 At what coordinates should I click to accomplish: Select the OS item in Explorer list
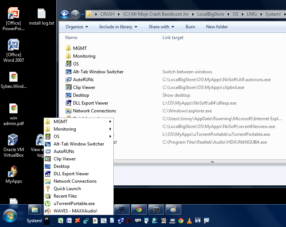click(72, 64)
